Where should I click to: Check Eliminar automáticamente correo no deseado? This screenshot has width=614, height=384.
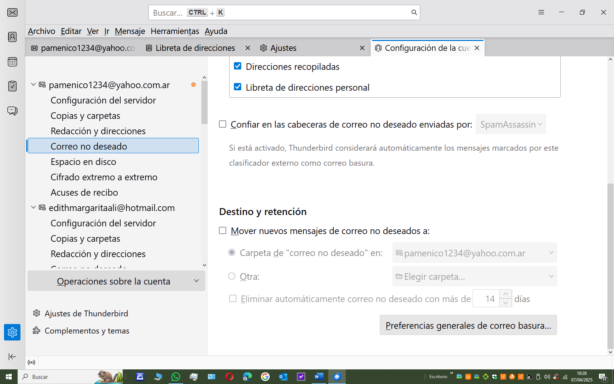[x=233, y=299]
